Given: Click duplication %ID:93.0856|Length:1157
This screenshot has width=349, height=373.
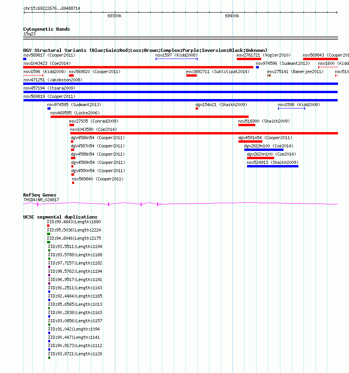Looking at the screenshot, I should [x=75, y=321].
